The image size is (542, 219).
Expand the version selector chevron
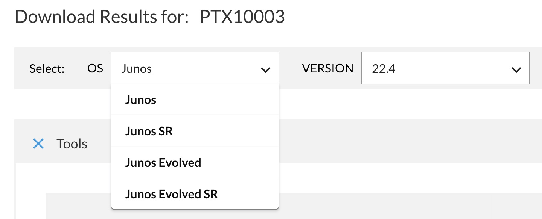click(516, 69)
